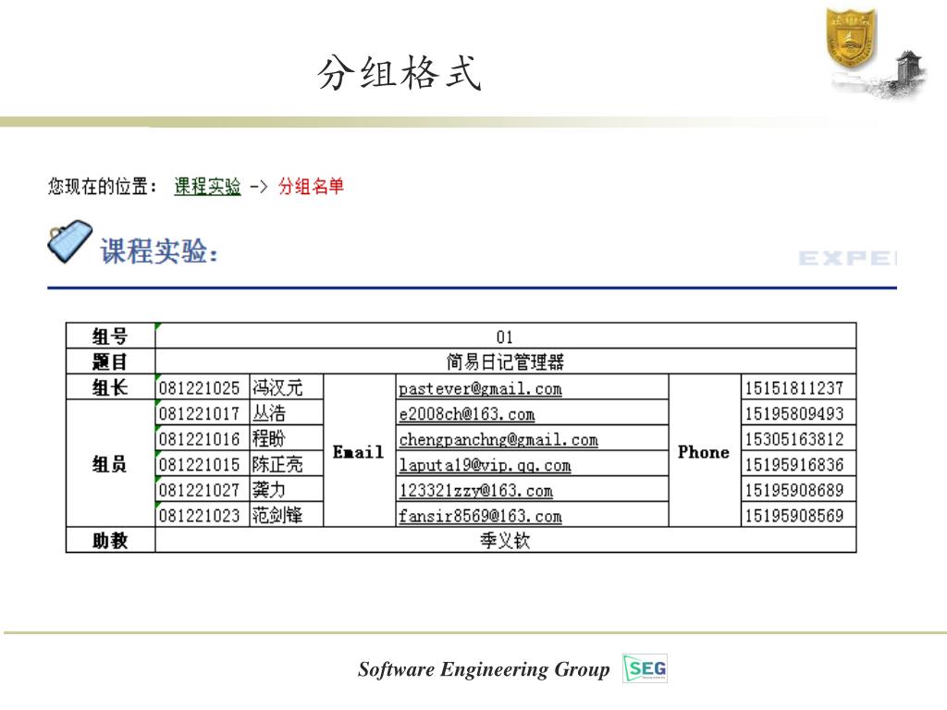This screenshot has width=947, height=710.
Task: Click student ID 081221025
Action: tap(200, 387)
